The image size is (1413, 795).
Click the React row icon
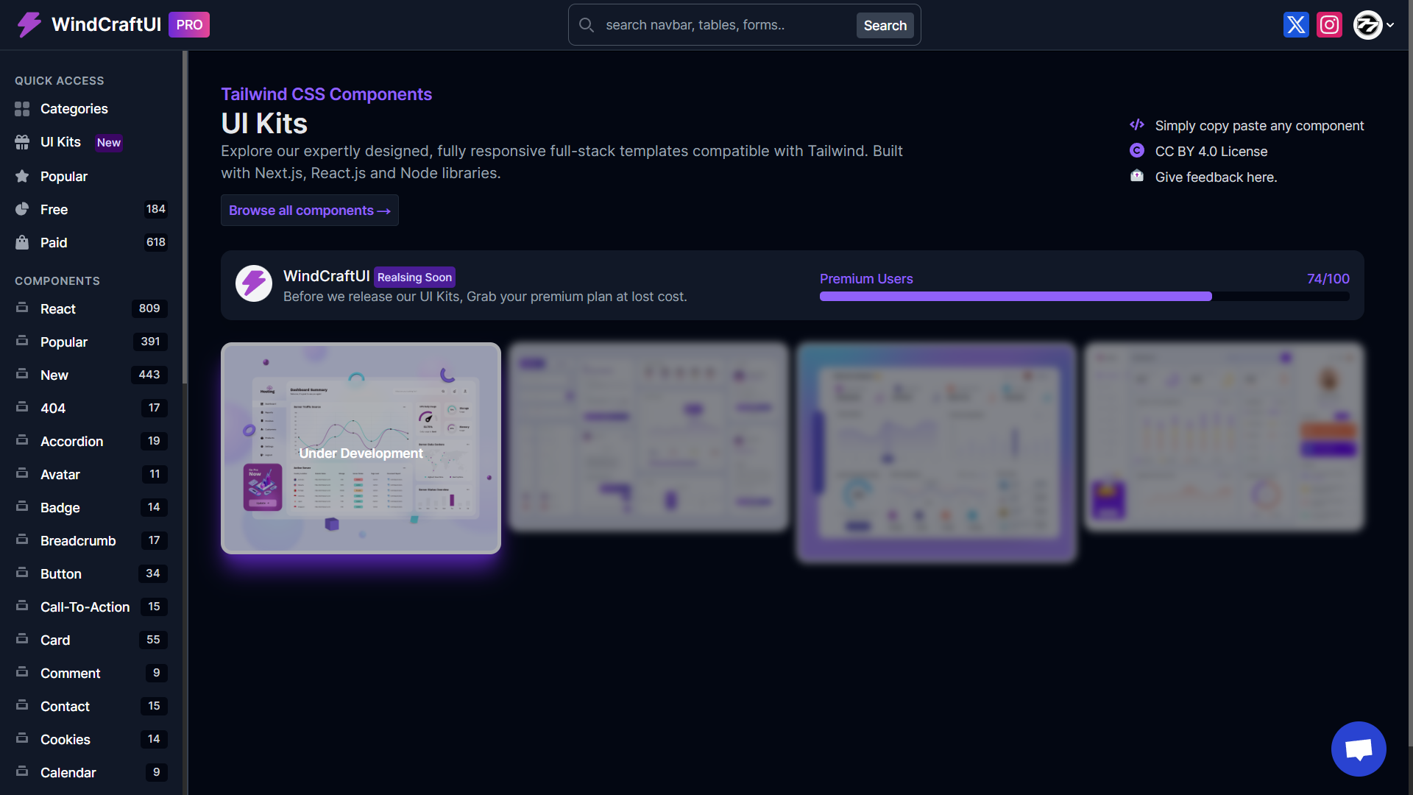tap(22, 308)
